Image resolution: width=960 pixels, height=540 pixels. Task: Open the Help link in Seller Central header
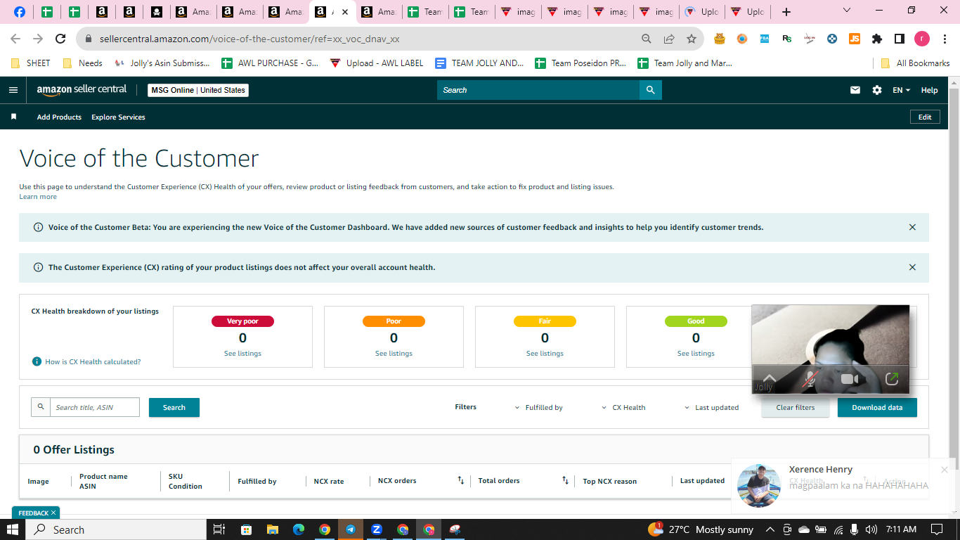tap(929, 90)
